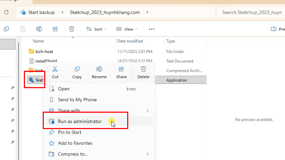The image size is (285, 160).
Task: Click Compress to submenu arrow
Action: 147,154
